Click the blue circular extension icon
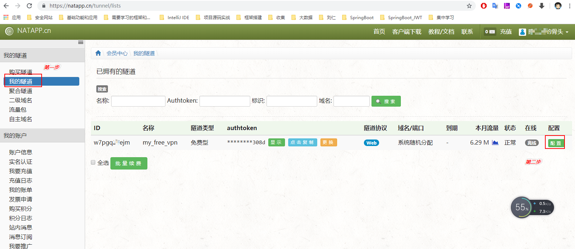Screen dimensions: 575x249 [x=519, y=6]
